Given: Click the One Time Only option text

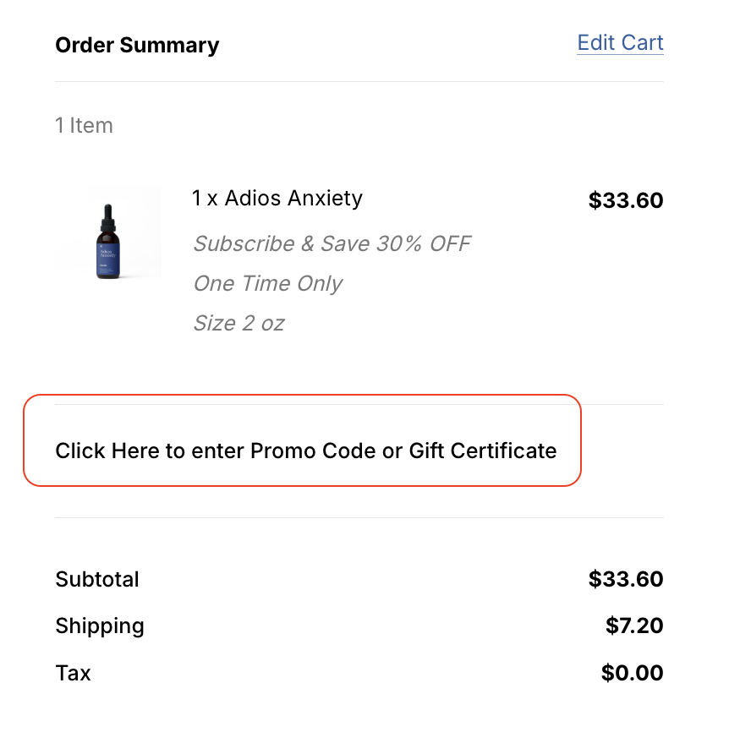Looking at the screenshot, I should click(268, 283).
